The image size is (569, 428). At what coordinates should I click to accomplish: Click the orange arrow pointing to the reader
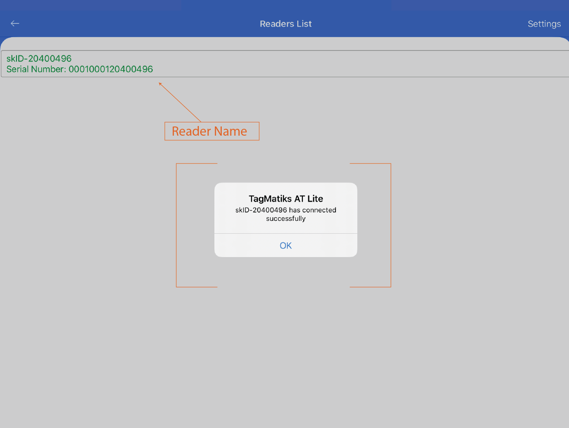[181, 103]
